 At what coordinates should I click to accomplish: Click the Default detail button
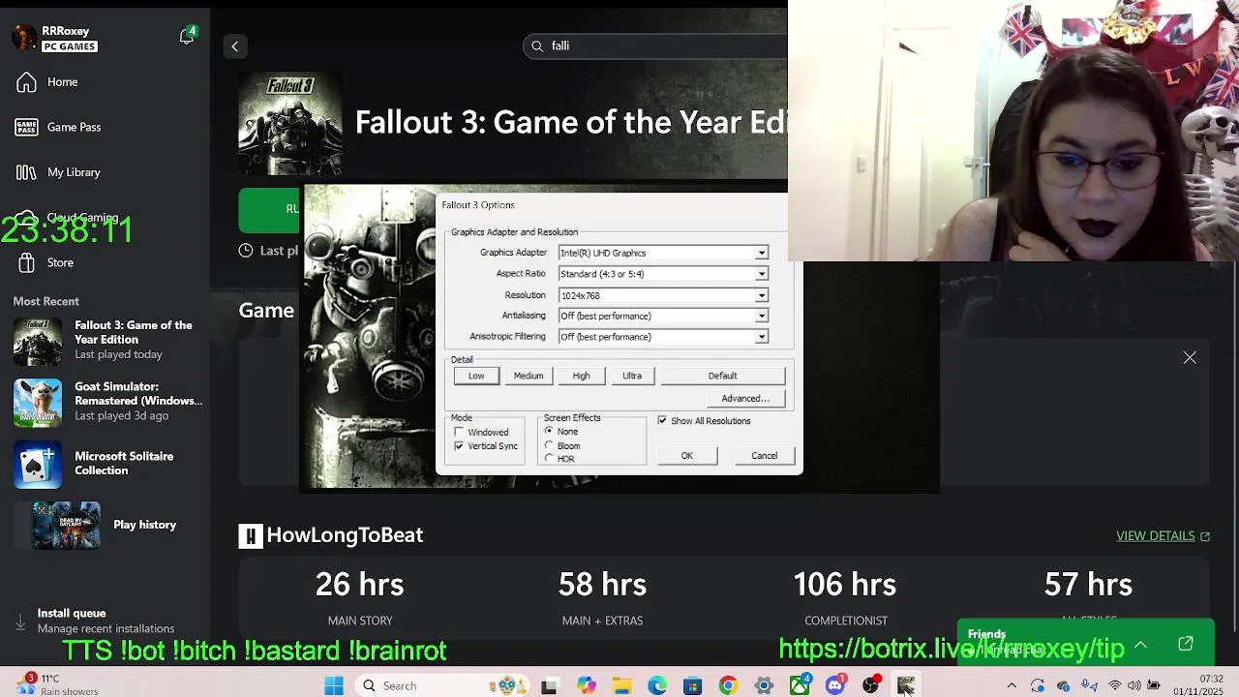click(x=722, y=376)
